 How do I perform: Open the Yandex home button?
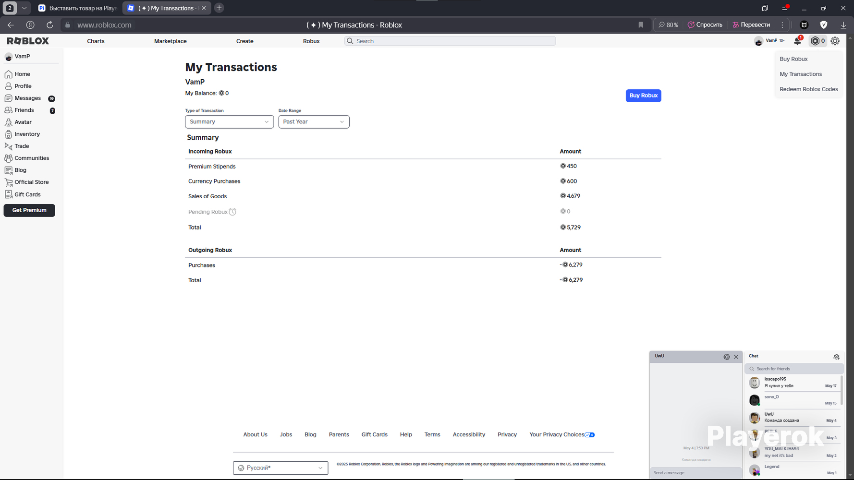tap(30, 25)
